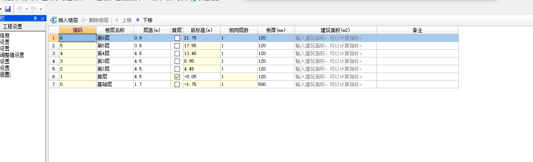533x162 pixels.
Task: Click the 备注 cell in 第5层 row
Action: (417, 46)
